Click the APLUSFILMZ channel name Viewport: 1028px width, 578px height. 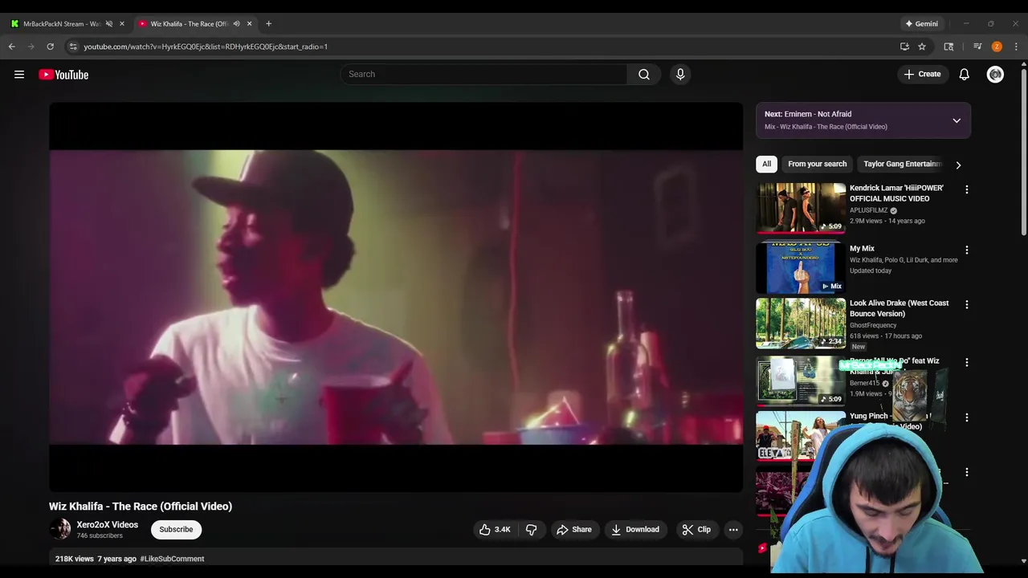[x=869, y=210]
